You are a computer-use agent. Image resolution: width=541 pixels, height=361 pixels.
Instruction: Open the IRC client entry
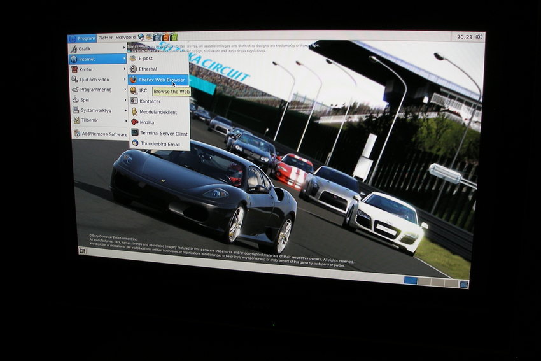139,90
